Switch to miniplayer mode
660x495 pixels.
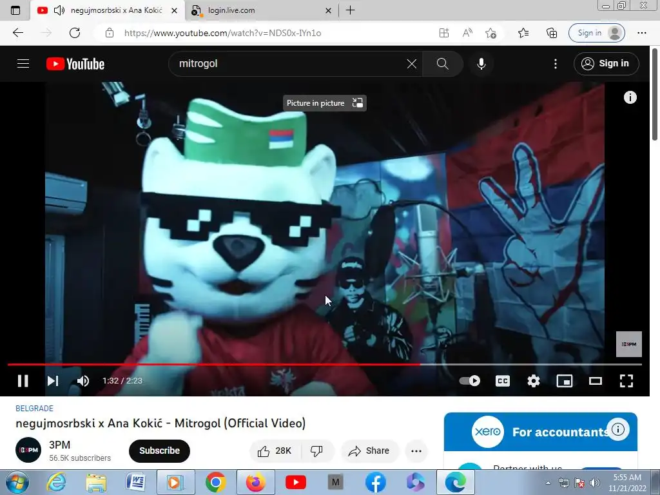565,381
